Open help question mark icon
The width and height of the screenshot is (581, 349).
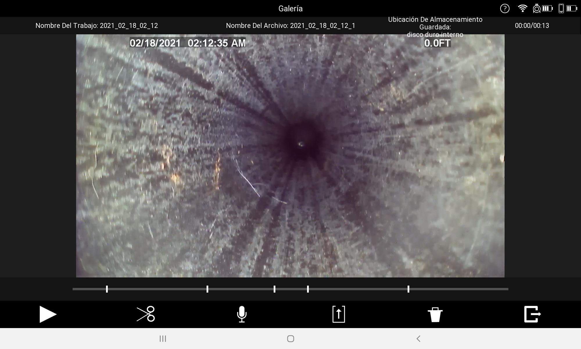click(x=505, y=8)
